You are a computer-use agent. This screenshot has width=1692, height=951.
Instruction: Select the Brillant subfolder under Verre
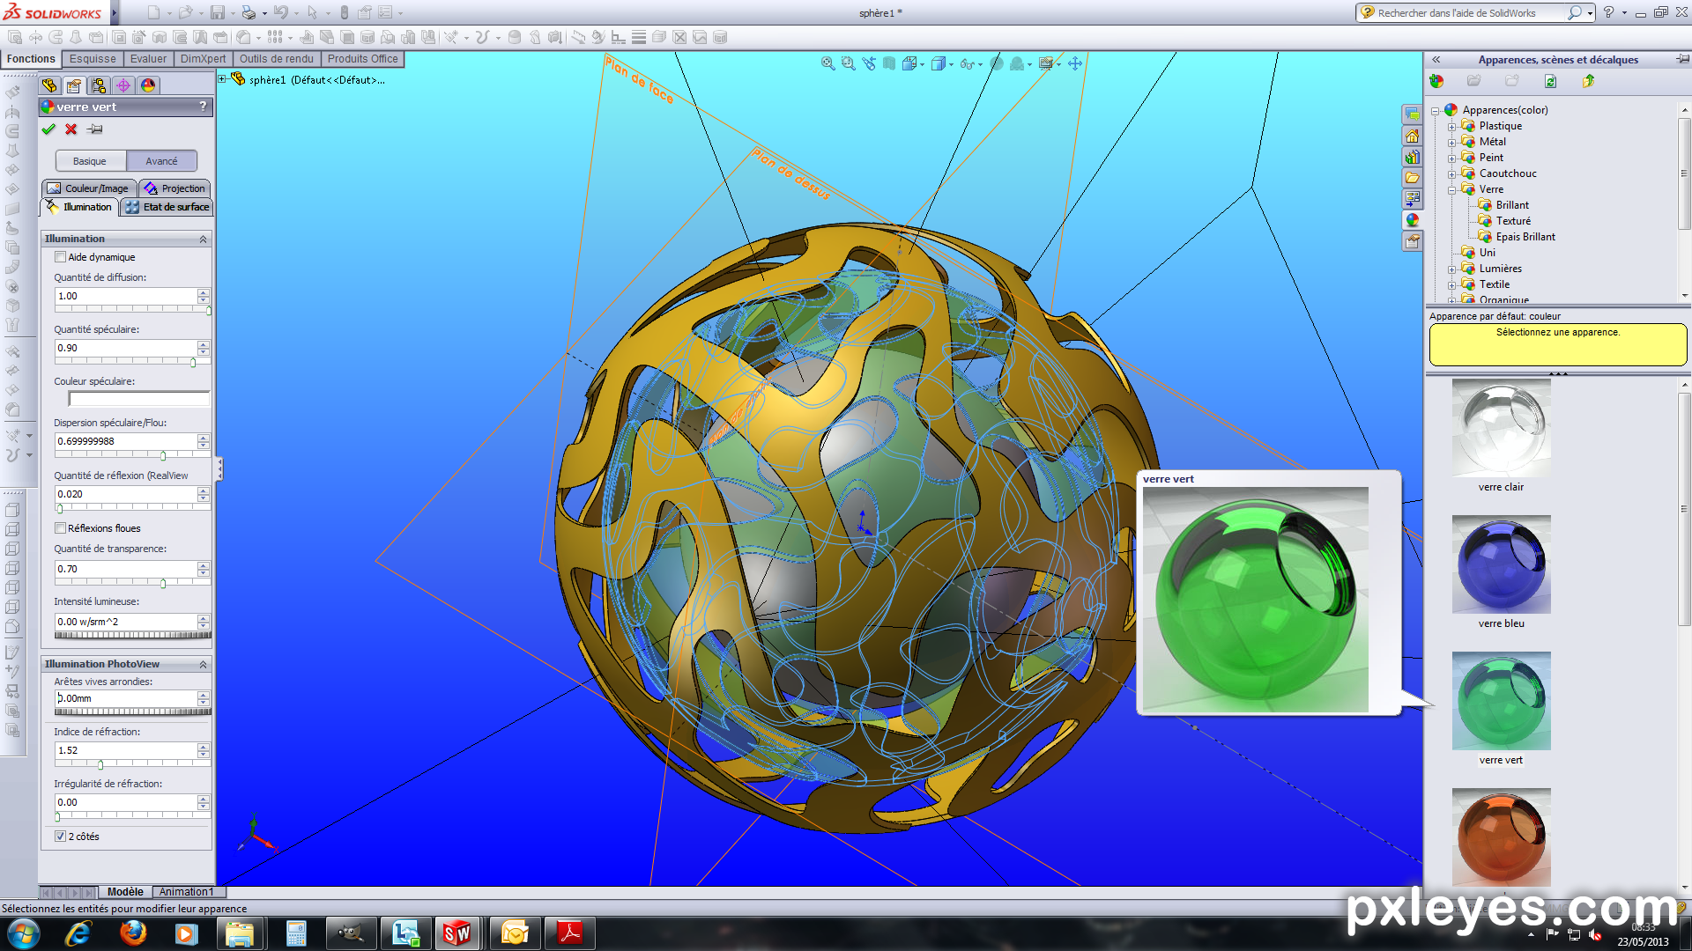tap(1512, 205)
